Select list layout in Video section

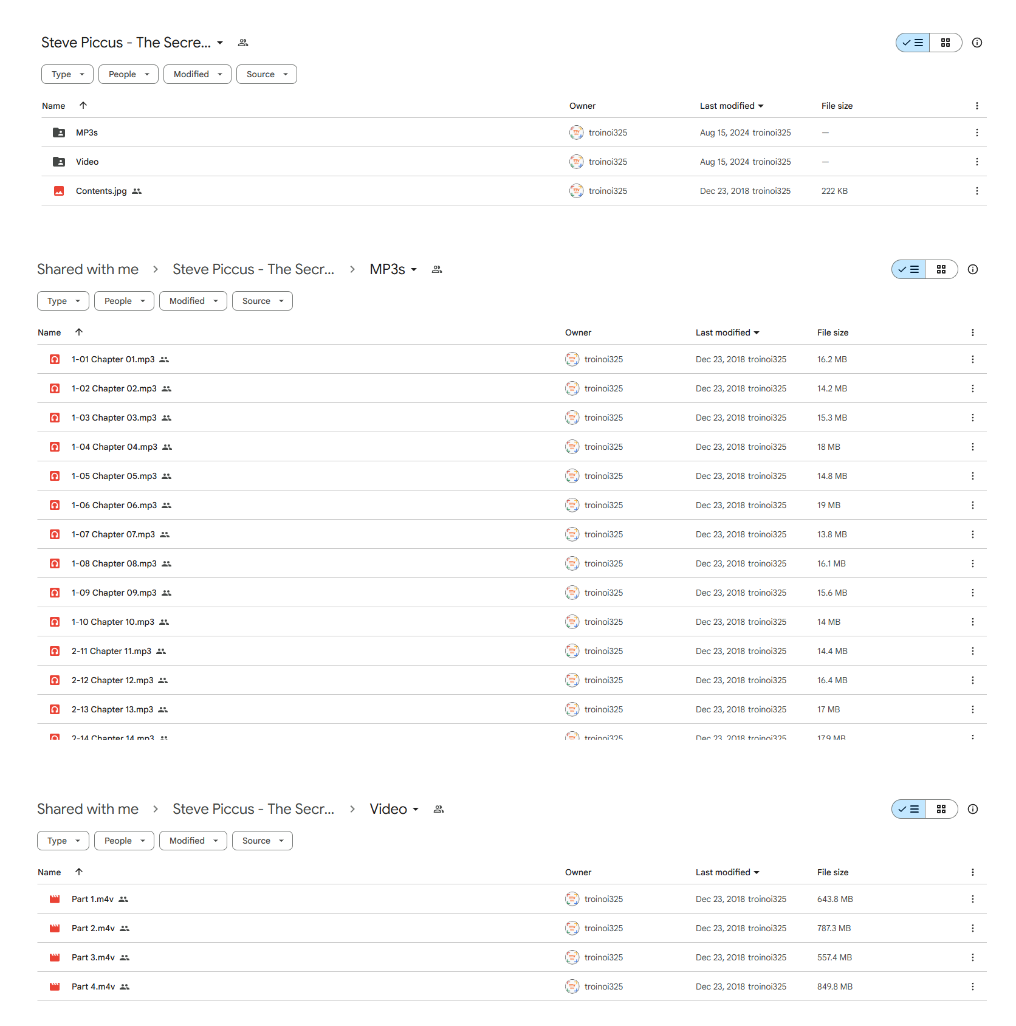tap(908, 809)
